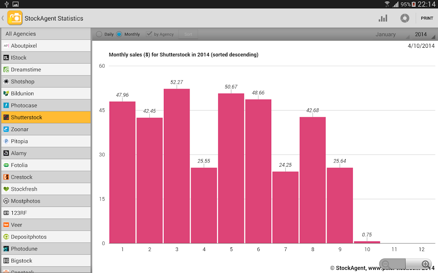Select the Dreamstime agency icon
The height and width of the screenshot is (273, 438).
point(6,70)
